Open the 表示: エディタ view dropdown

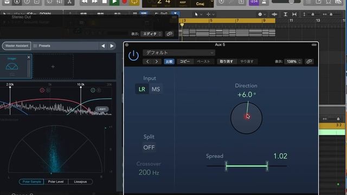(x=152, y=34)
